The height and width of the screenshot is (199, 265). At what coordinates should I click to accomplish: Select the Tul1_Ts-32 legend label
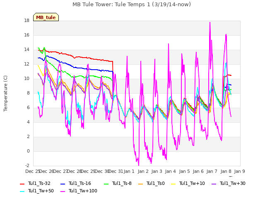click(x=39, y=183)
